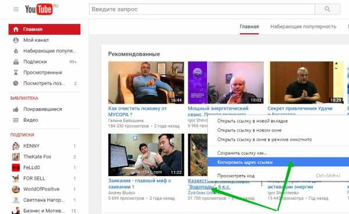Screen dimensions: 349x214
Task: Switch to 'Набирающие популярность' tab
Action: coord(303,27)
